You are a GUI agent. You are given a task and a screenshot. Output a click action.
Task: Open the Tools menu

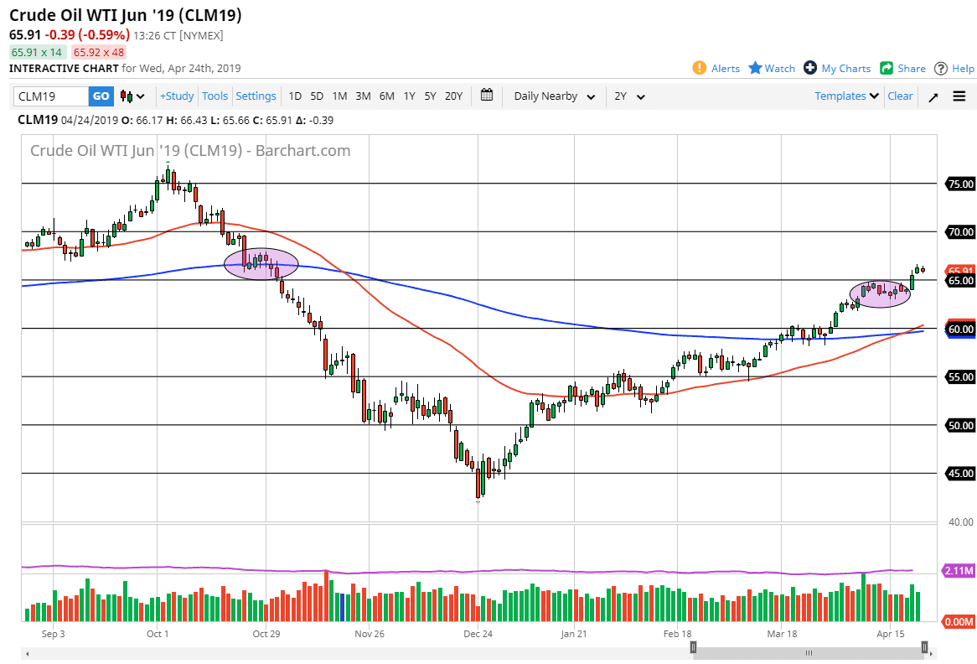coord(215,96)
